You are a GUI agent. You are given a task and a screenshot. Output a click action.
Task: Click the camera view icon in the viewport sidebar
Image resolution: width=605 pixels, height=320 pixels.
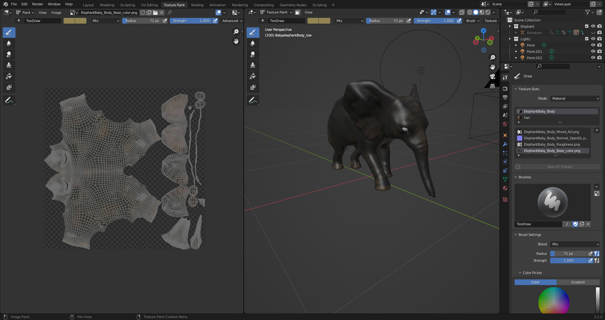492,77
